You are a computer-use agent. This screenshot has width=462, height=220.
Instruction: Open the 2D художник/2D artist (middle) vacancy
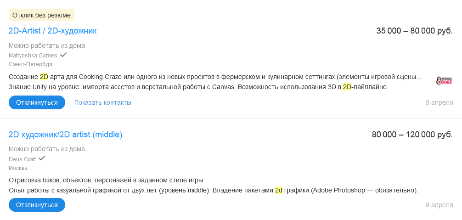click(66, 135)
